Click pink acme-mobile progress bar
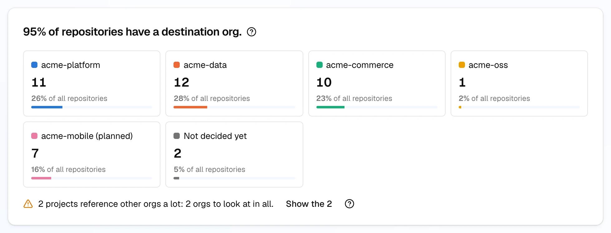The height and width of the screenshot is (233, 611). [x=92, y=178]
